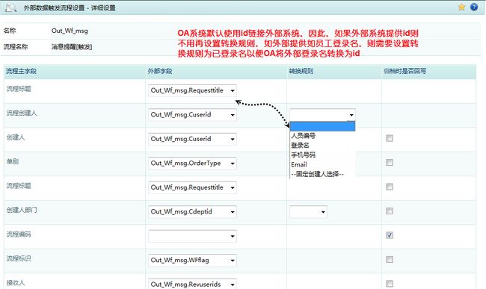Click the Out_Wf_msg name value
This screenshot has width=486, height=289.
[70, 31]
